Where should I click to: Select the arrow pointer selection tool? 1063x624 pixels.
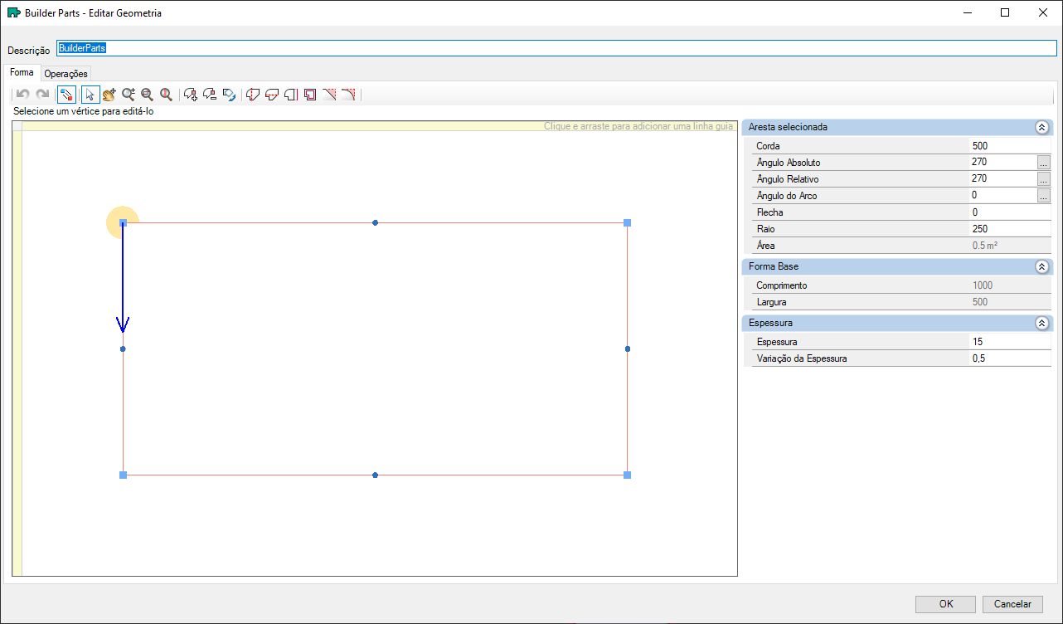point(91,95)
